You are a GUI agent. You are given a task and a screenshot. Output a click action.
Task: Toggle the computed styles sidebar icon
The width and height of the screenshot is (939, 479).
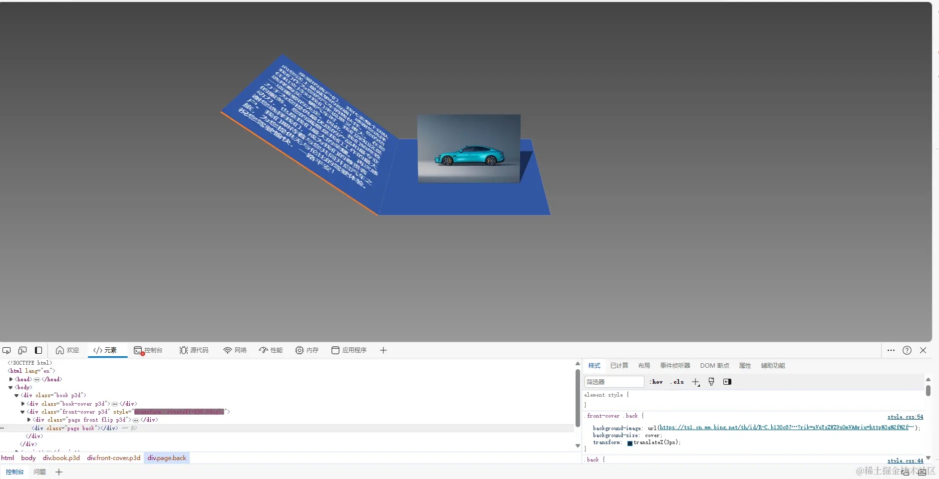pyautogui.click(x=727, y=382)
